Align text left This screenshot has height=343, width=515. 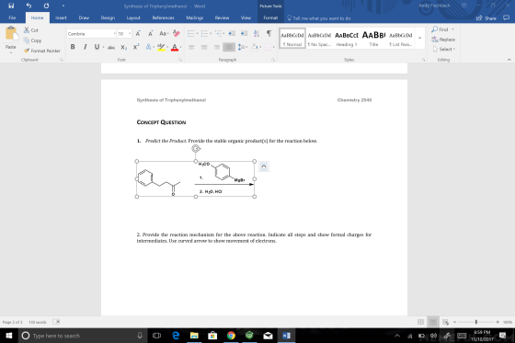point(192,47)
